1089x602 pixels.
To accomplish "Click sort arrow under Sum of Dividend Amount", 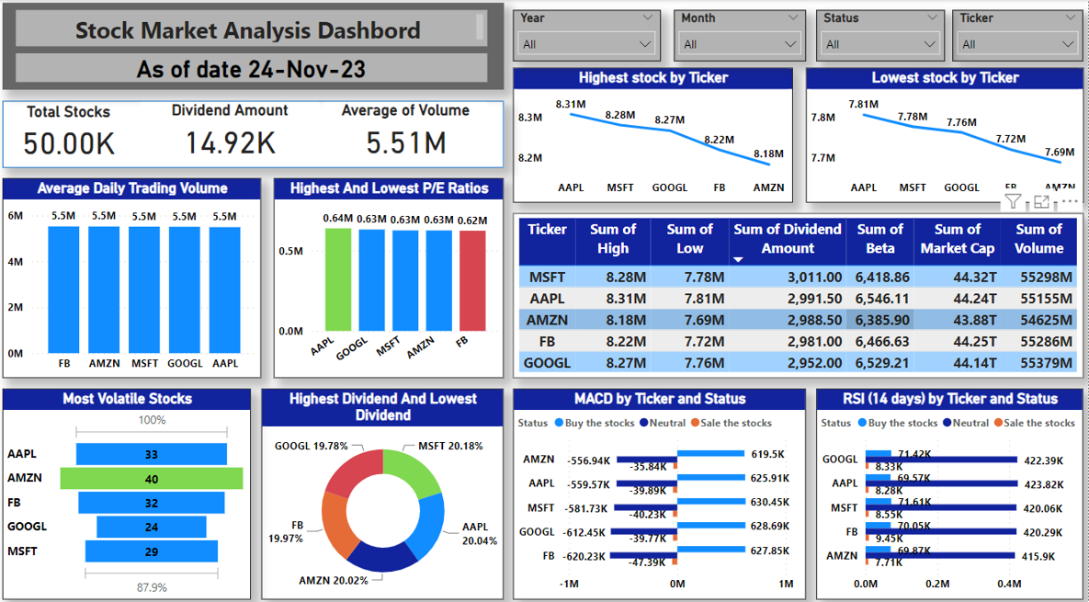I will [738, 260].
